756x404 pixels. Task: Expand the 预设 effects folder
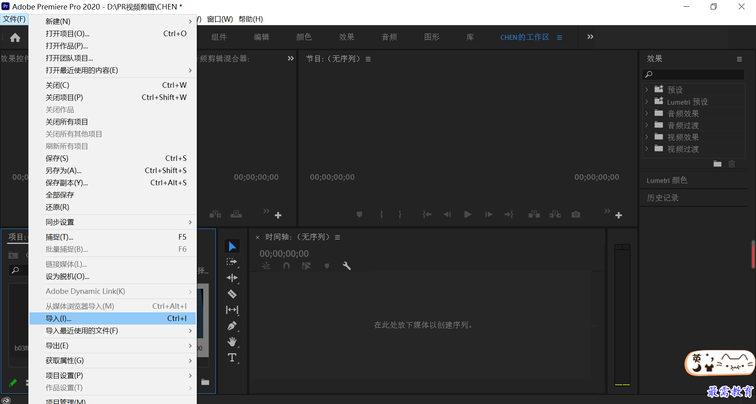[x=647, y=90]
